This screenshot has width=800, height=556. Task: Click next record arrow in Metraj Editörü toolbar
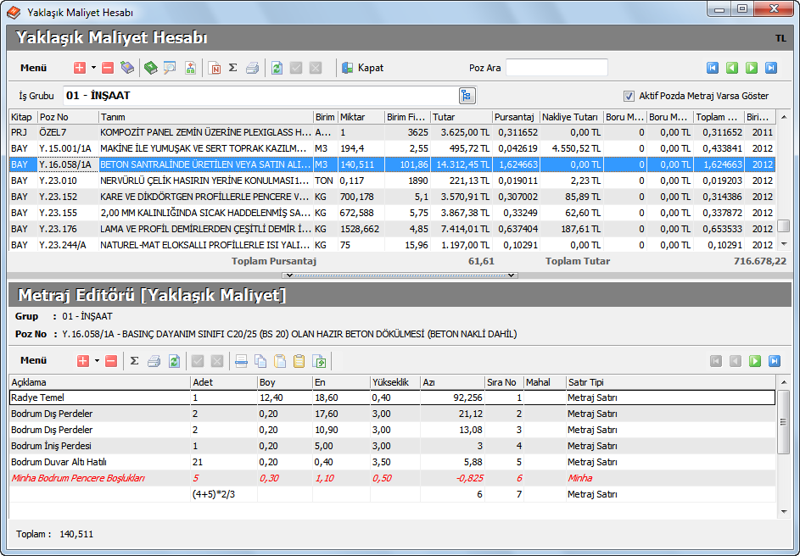click(x=754, y=361)
